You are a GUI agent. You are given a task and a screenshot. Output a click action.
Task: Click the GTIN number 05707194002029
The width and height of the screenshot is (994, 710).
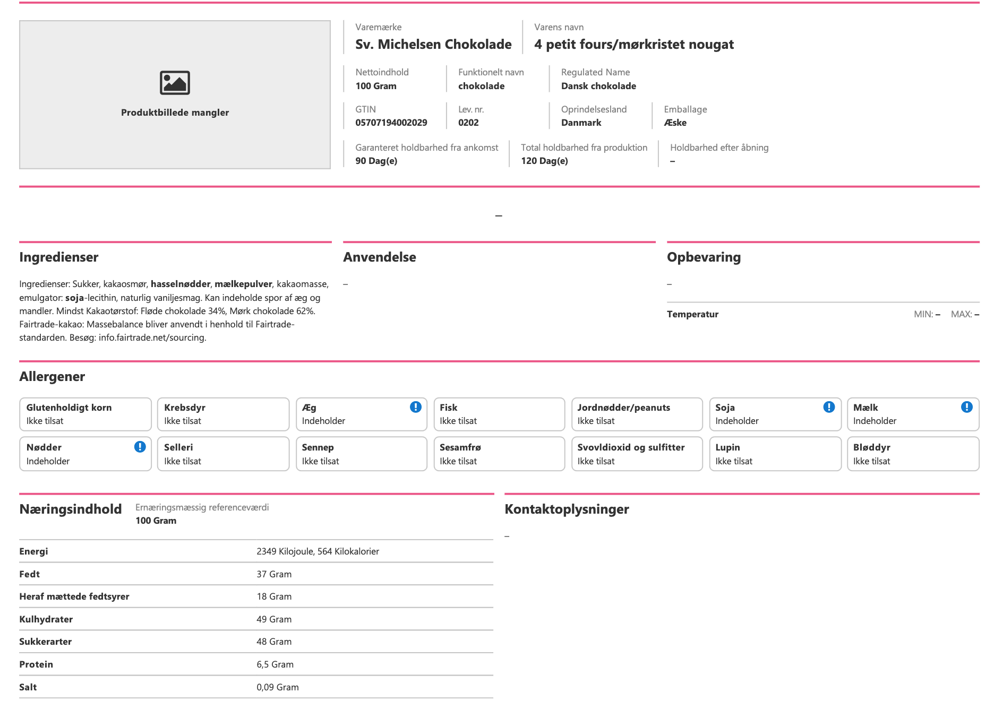tap(391, 123)
